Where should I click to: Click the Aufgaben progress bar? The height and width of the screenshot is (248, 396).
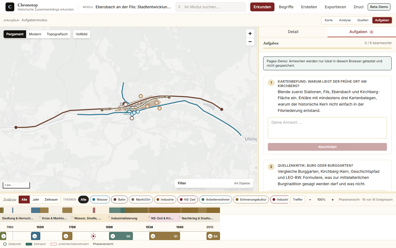327,48
